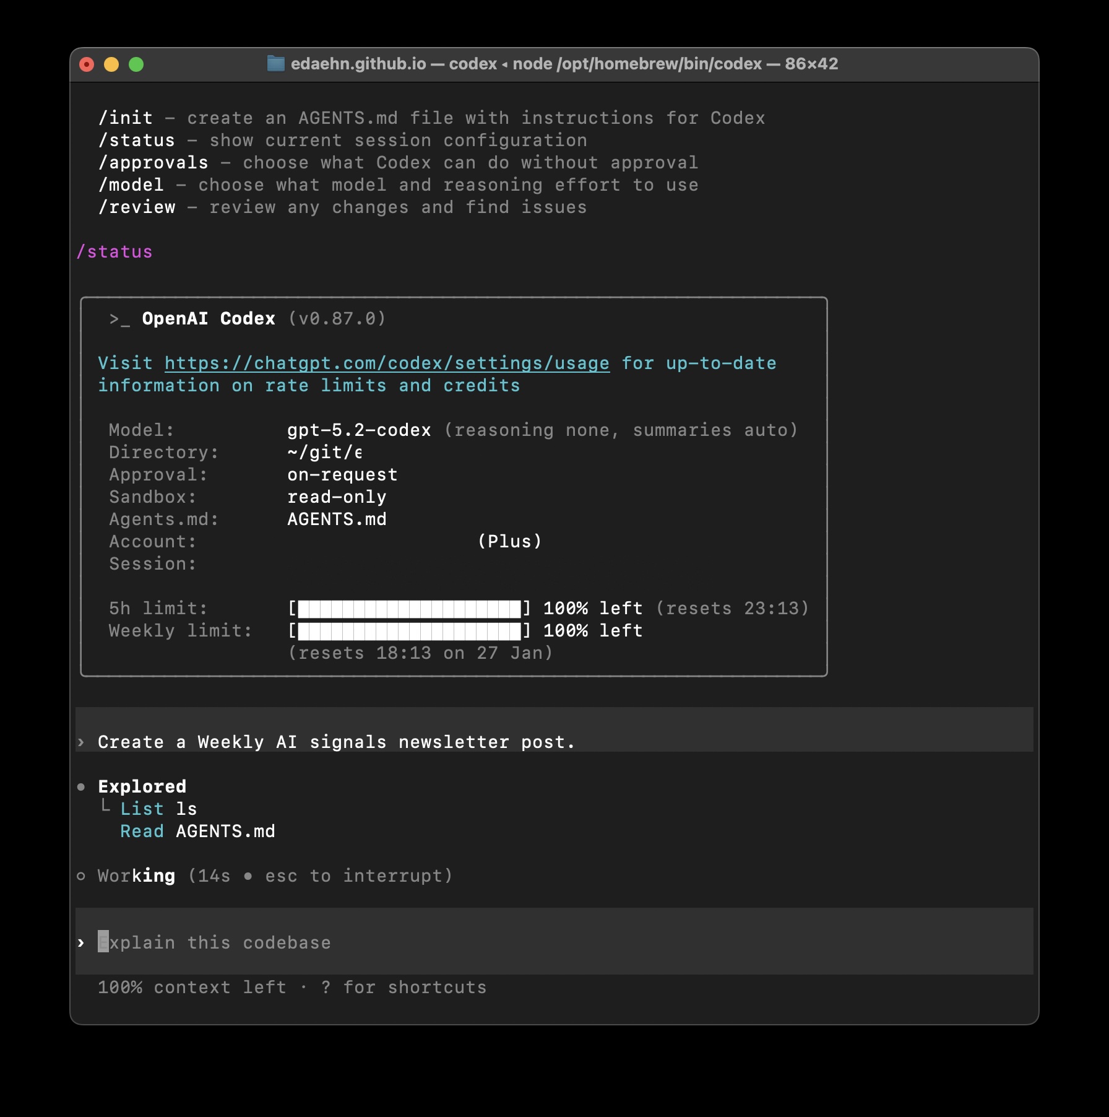Viewport: 1109px width, 1117px height.
Task: Click the "›" arrow beside Explain this codebase
Action: click(x=81, y=942)
